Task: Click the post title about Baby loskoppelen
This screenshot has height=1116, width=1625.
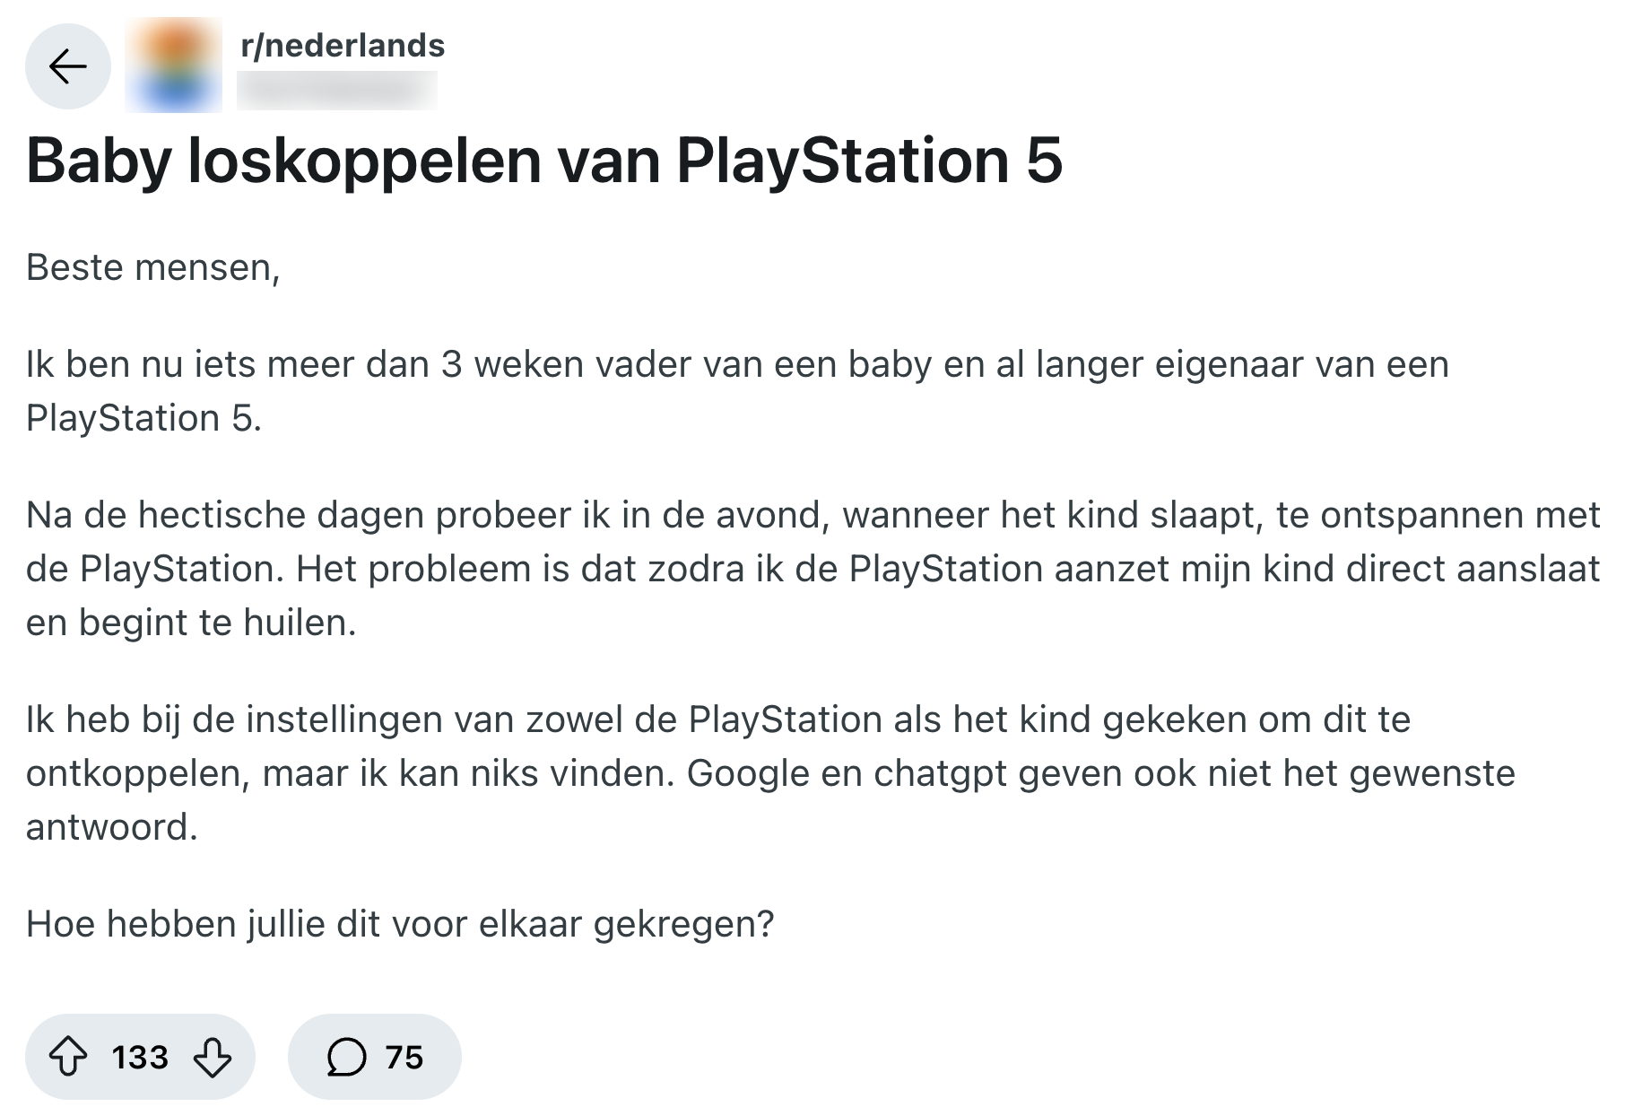Action: pos(543,161)
